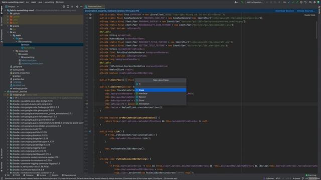Expand the gradle folder in project tree
This screenshot has width=321, height=180.
8,26
